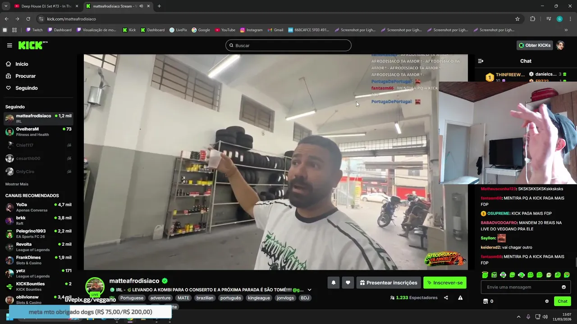Open recommended channel Revolta
This screenshot has width=577, height=324.
[38, 247]
